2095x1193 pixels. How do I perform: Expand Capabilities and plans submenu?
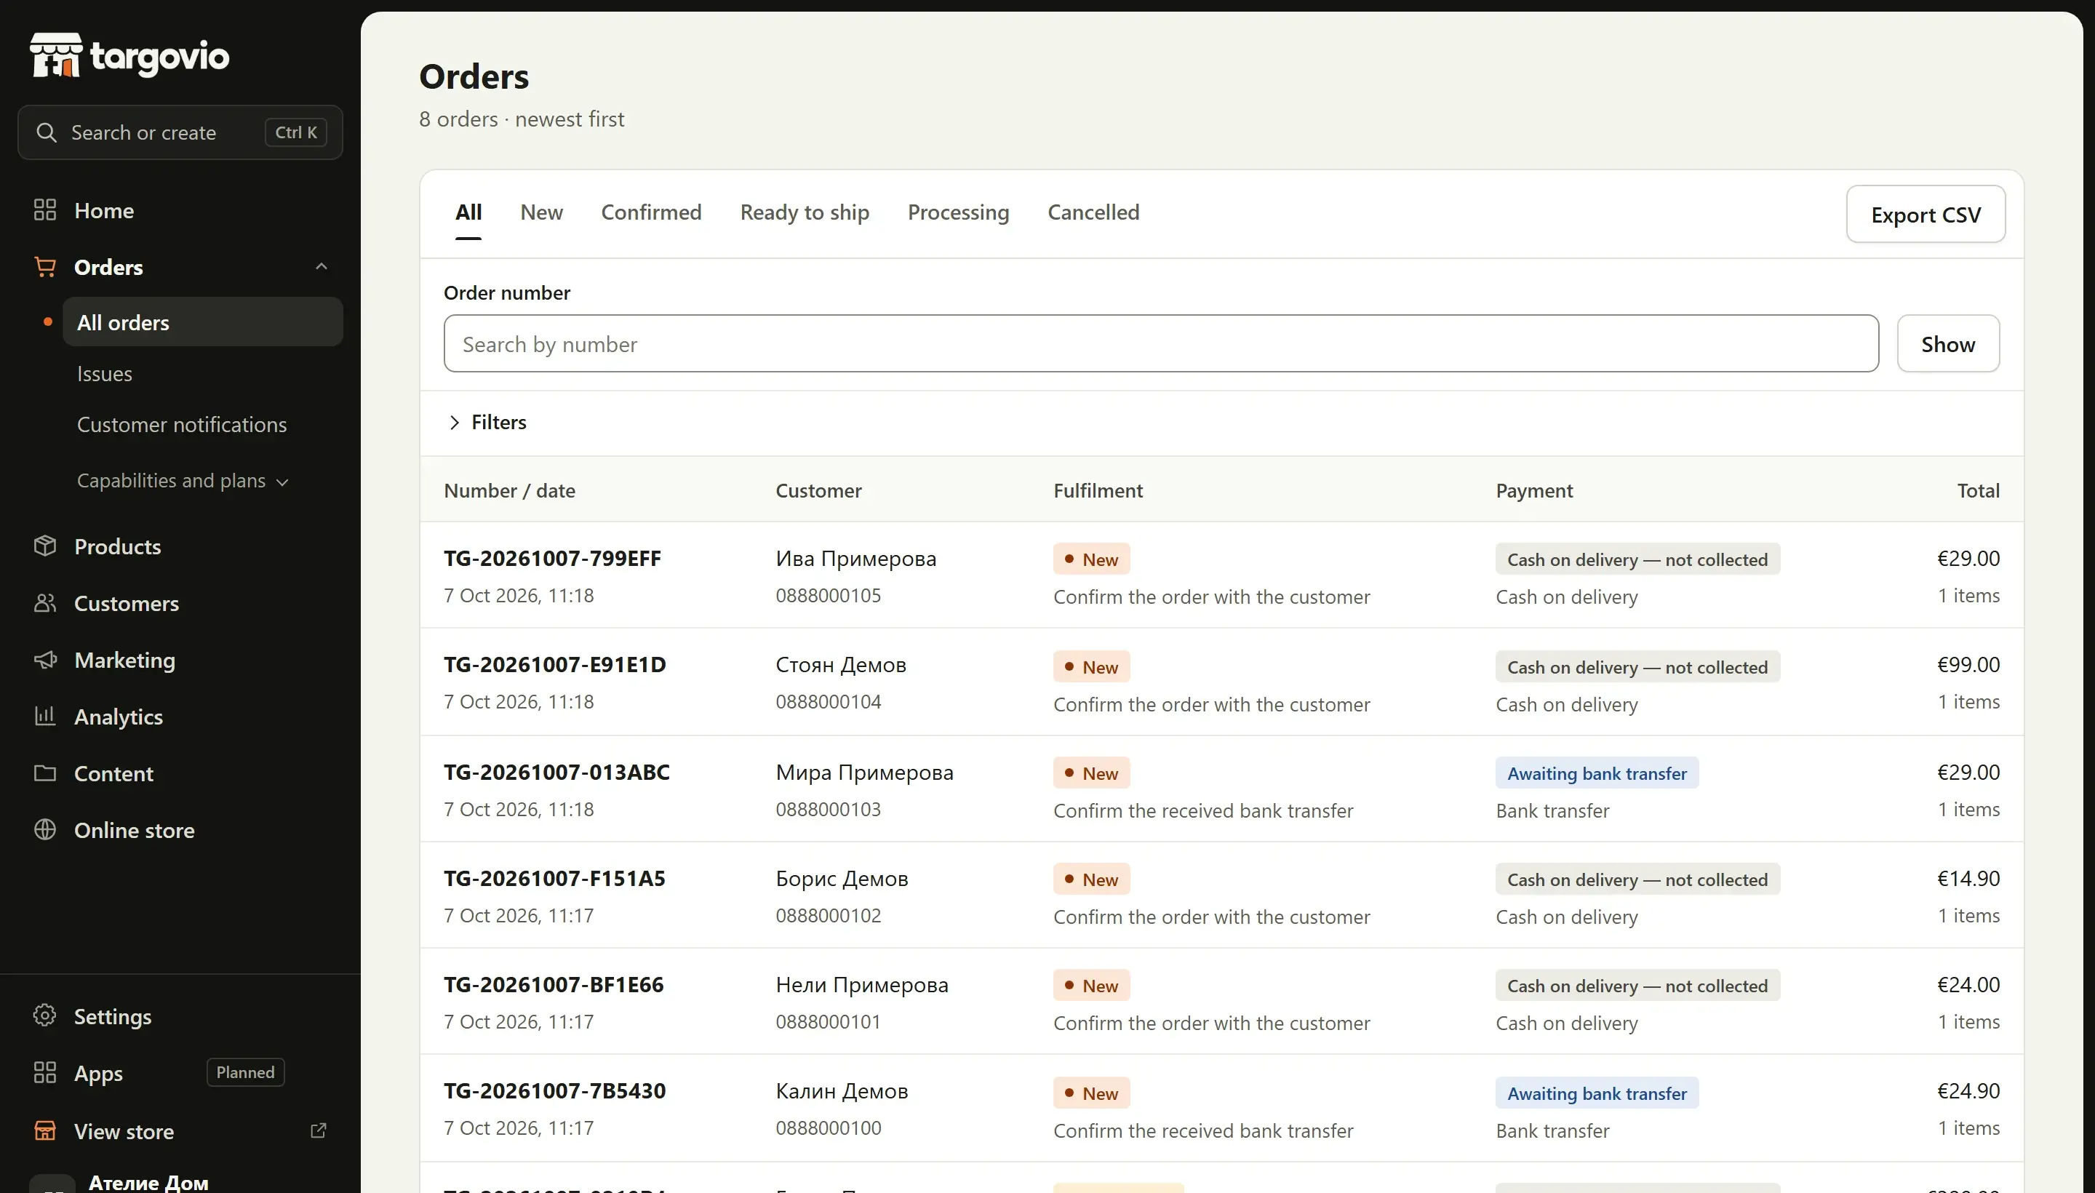pos(182,480)
